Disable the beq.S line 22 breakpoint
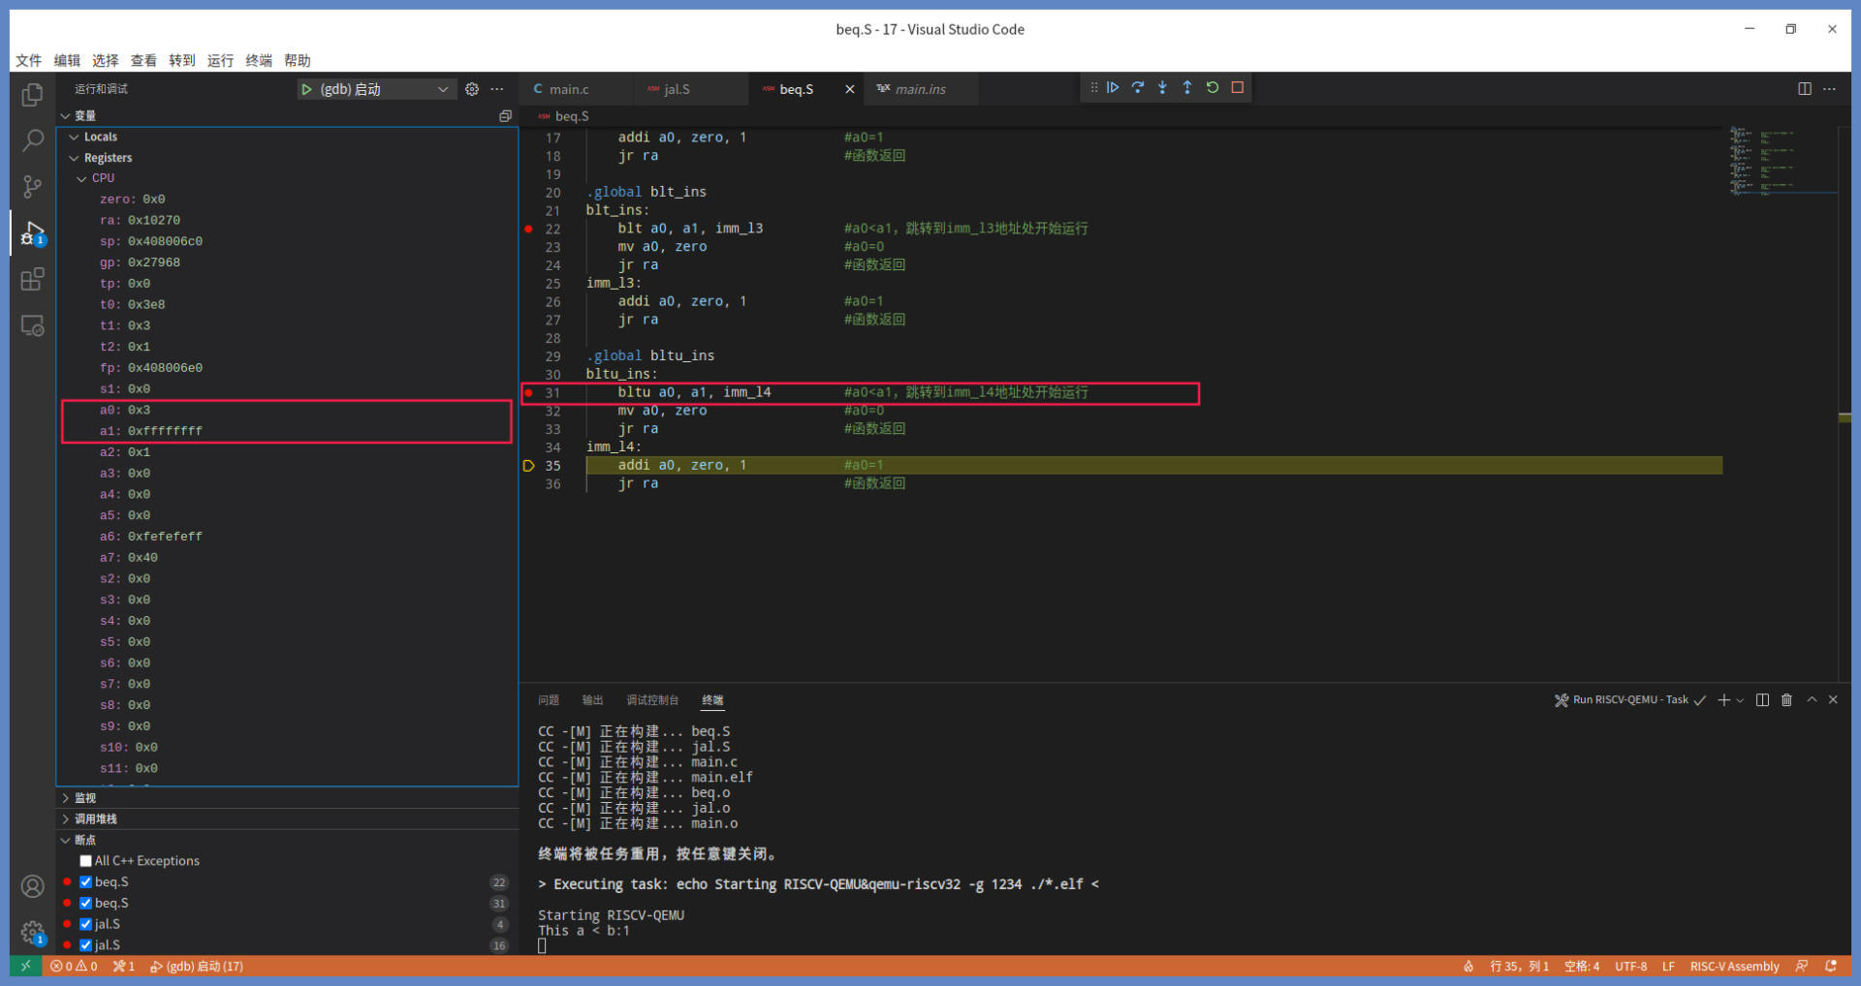1861x986 pixels. (86, 882)
